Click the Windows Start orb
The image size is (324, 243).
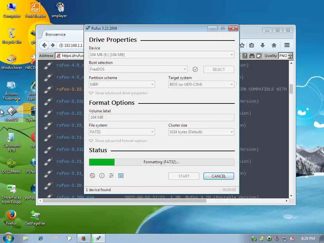pos(9,238)
